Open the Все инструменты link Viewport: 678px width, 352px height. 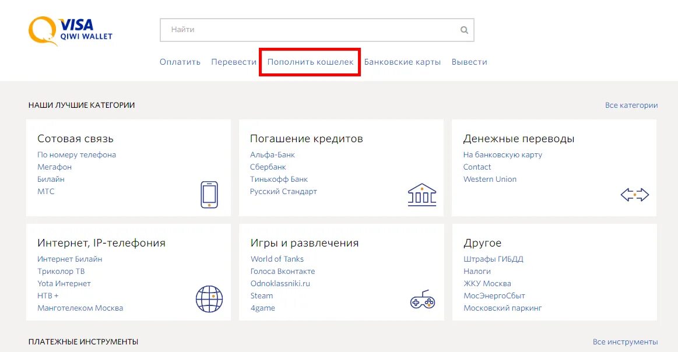point(626,342)
